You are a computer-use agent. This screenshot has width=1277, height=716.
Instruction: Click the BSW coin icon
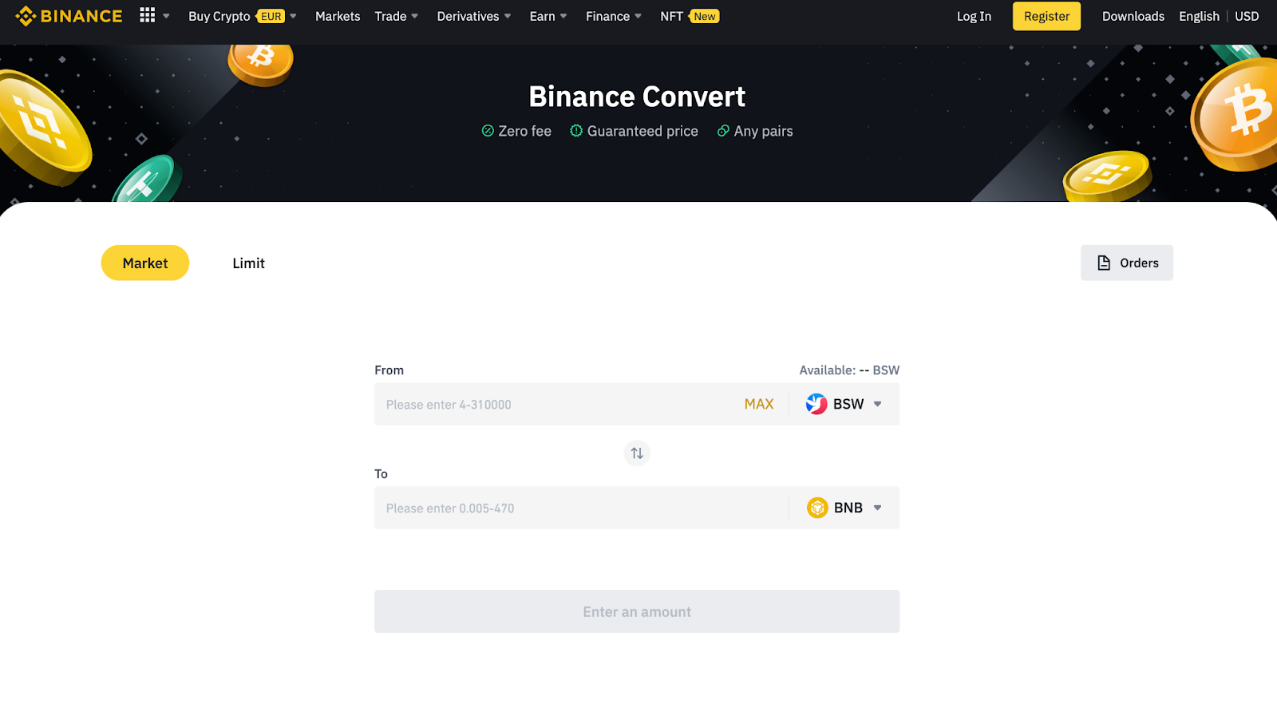tap(816, 404)
